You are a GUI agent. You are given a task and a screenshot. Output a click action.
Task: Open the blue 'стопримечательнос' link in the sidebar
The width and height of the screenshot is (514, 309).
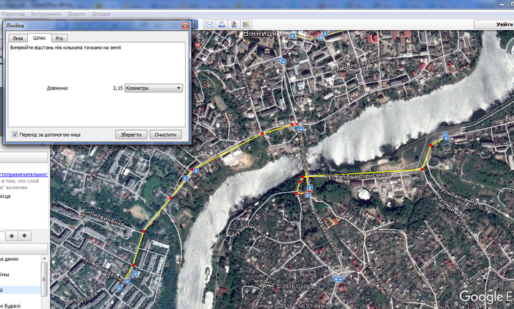[x=24, y=174]
